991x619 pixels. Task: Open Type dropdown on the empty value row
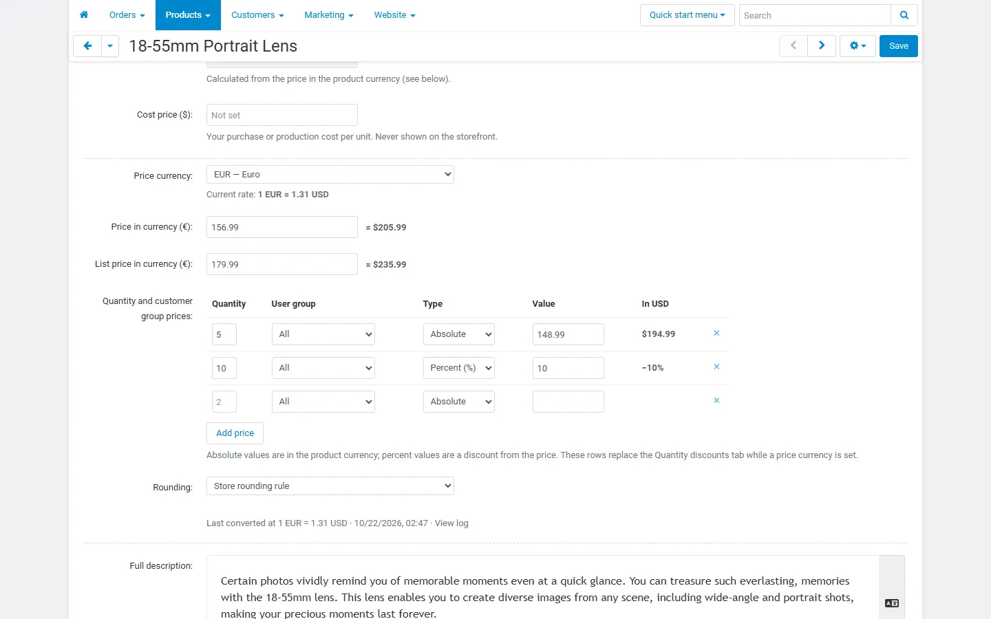[x=459, y=402]
